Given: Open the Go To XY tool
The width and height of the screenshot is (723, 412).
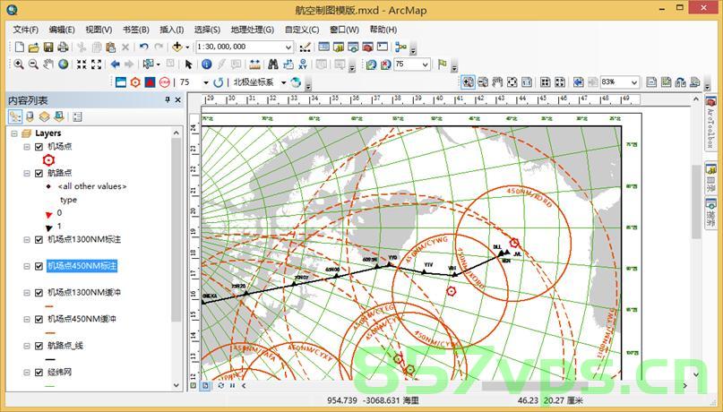Looking at the screenshot, I should (x=303, y=64).
